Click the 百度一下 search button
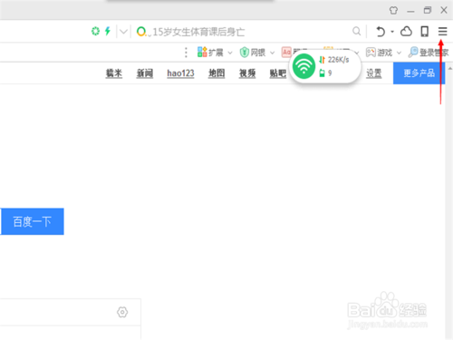Image resolution: width=453 pixels, height=340 pixels. tap(32, 221)
